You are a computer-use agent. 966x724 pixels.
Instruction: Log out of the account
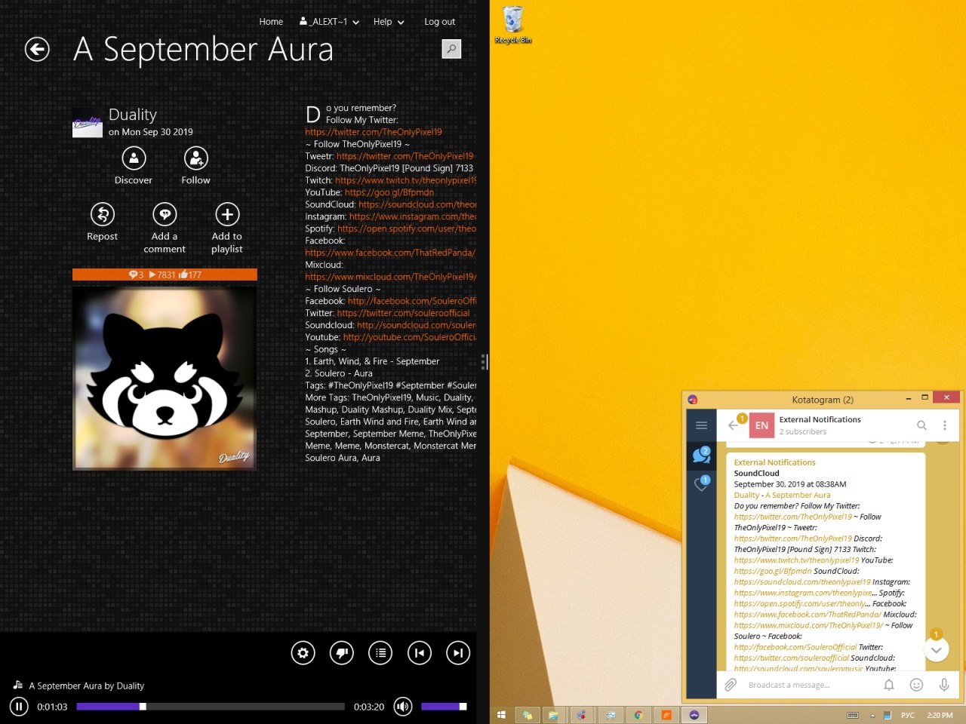click(439, 22)
